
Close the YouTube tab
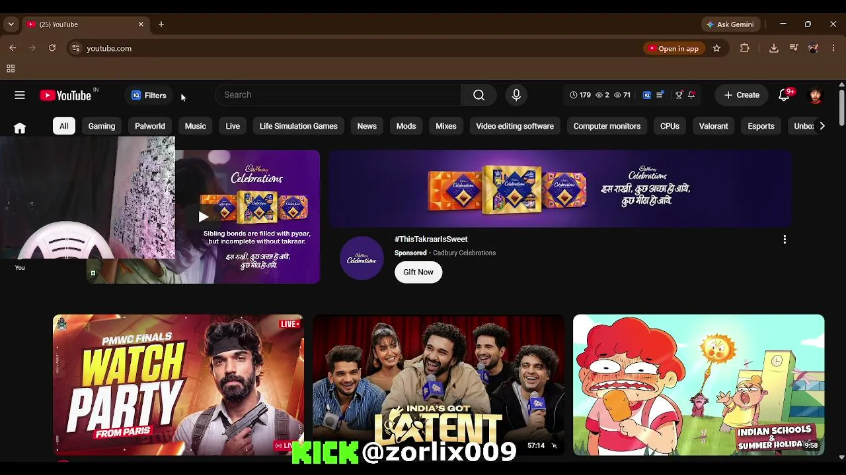pos(141,24)
